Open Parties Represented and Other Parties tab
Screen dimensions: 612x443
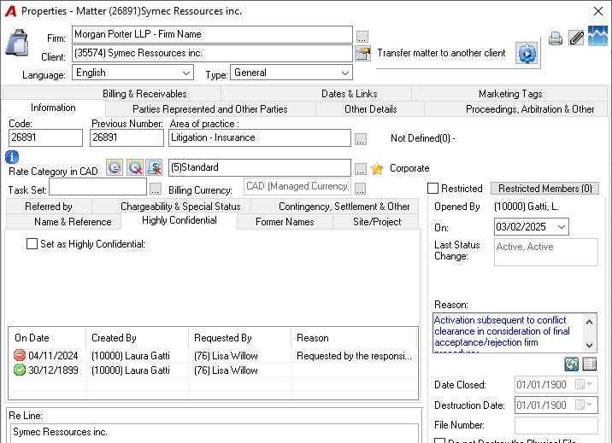pyautogui.click(x=210, y=109)
